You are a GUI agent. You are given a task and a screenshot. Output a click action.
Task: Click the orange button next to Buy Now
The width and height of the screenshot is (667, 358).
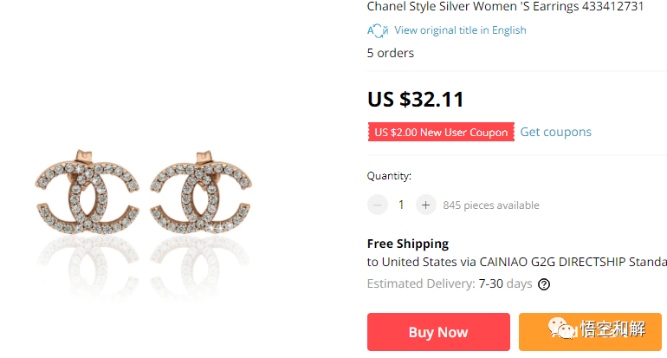[x=593, y=332]
